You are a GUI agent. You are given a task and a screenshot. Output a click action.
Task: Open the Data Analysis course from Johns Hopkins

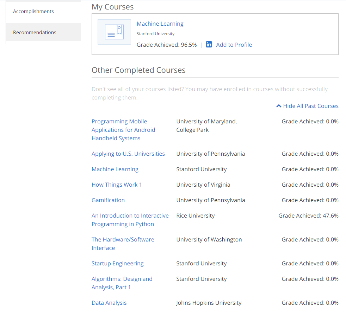click(109, 303)
